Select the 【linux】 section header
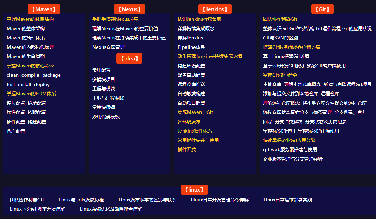This screenshot has width=376, height=219. coord(194,189)
